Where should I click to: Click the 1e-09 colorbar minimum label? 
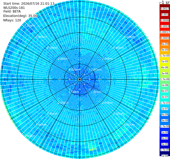[x=165, y=156]
